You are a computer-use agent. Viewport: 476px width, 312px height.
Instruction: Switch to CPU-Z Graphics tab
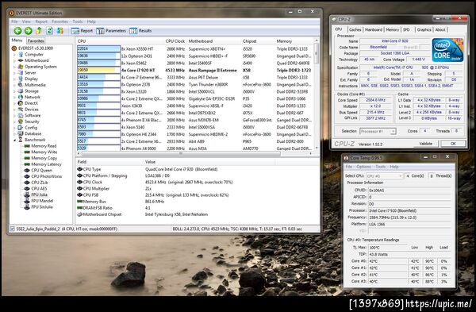[424, 29]
